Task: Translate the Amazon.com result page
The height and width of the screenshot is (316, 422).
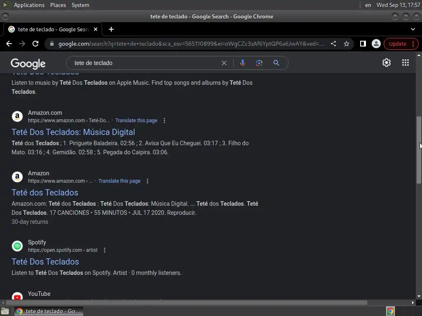Action: click(136, 121)
